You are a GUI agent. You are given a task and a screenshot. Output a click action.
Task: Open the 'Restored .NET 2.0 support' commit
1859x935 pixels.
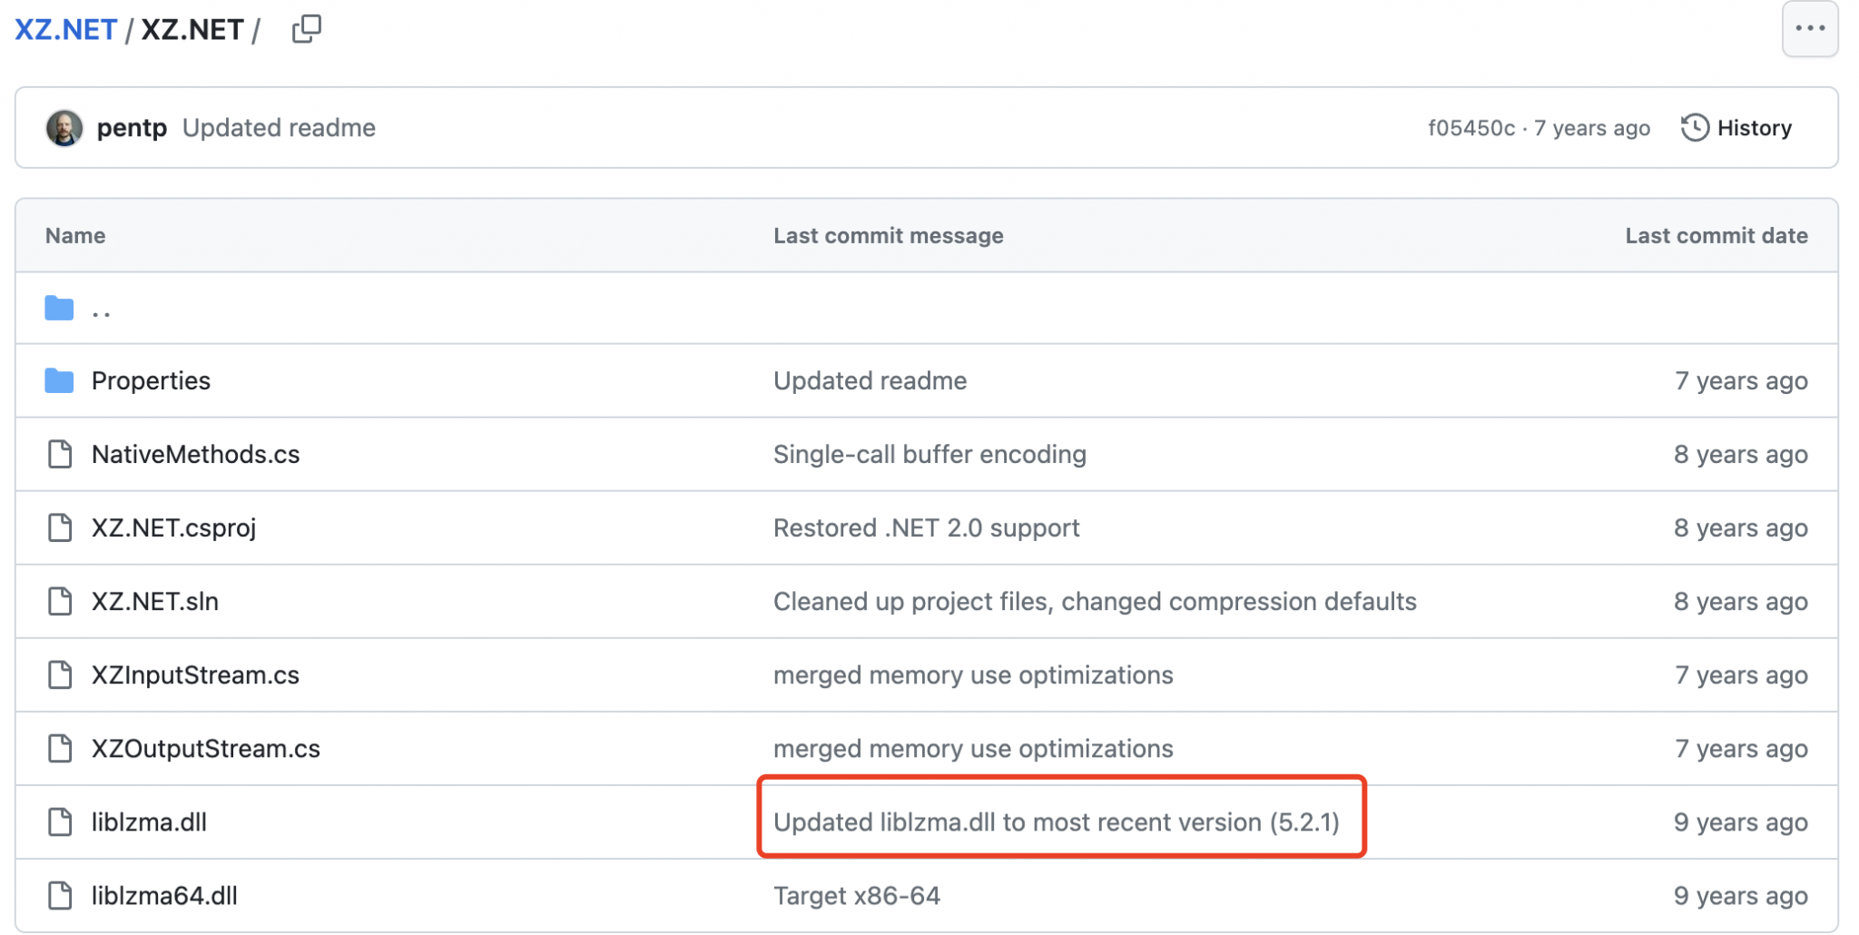pyautogui.click(x=926, y=527)
